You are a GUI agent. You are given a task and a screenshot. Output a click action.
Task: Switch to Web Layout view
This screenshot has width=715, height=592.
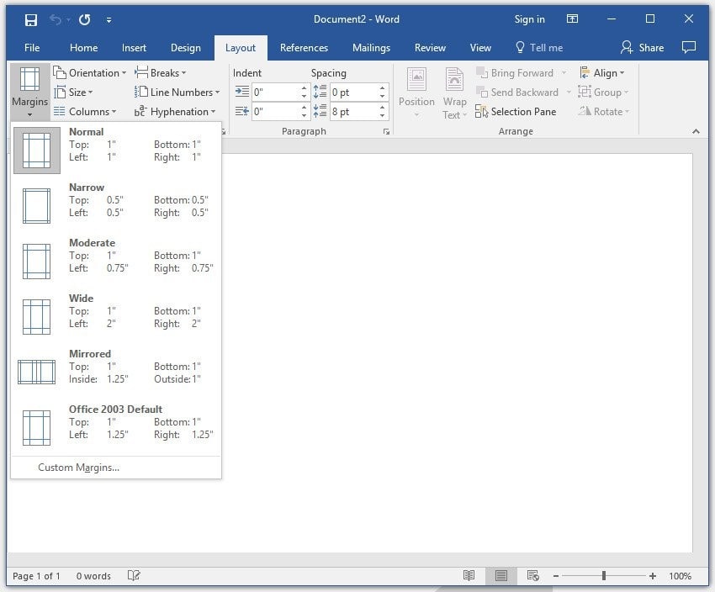[532, 575]
